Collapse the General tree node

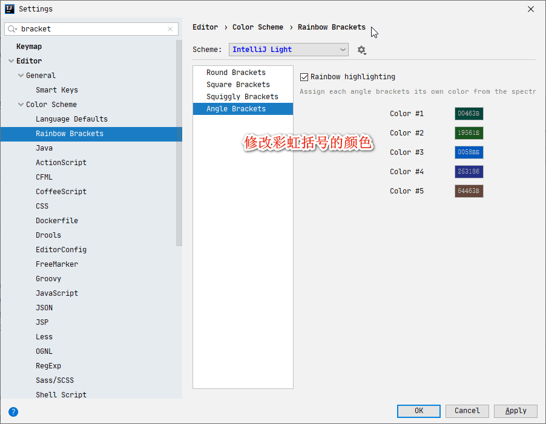point(21,76)
